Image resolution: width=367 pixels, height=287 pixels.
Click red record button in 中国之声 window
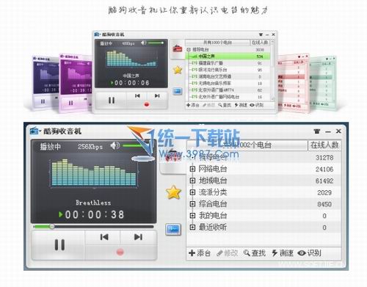point(147,104)
